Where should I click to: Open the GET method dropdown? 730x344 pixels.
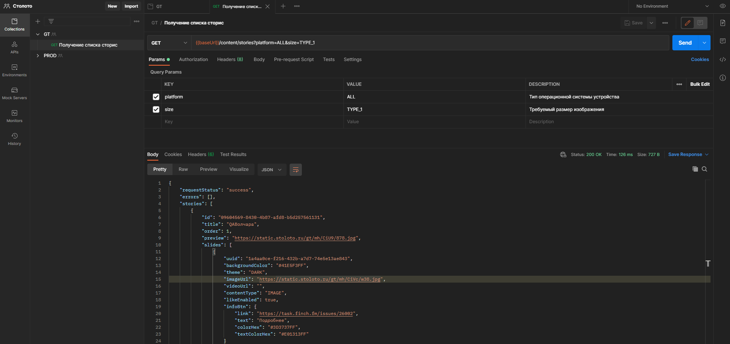pyautogui.click(x=169, y=43)
